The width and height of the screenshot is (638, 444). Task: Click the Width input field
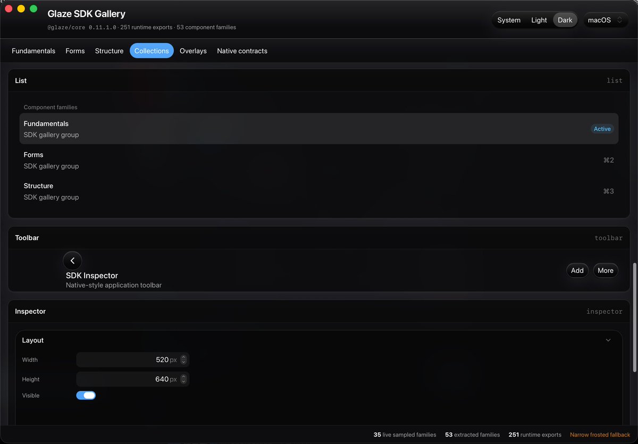click(133, 359)
